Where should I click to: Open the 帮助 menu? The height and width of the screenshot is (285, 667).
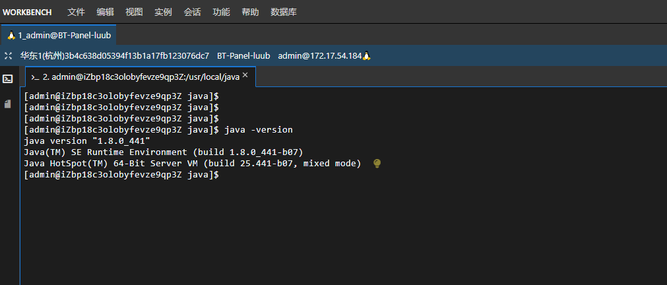pyautogui.click(x=249, y=13)
